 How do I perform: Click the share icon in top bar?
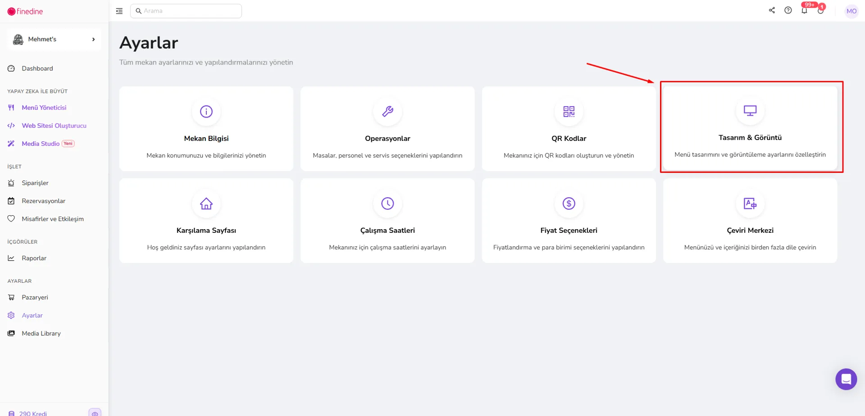click(x=772, y=10)
